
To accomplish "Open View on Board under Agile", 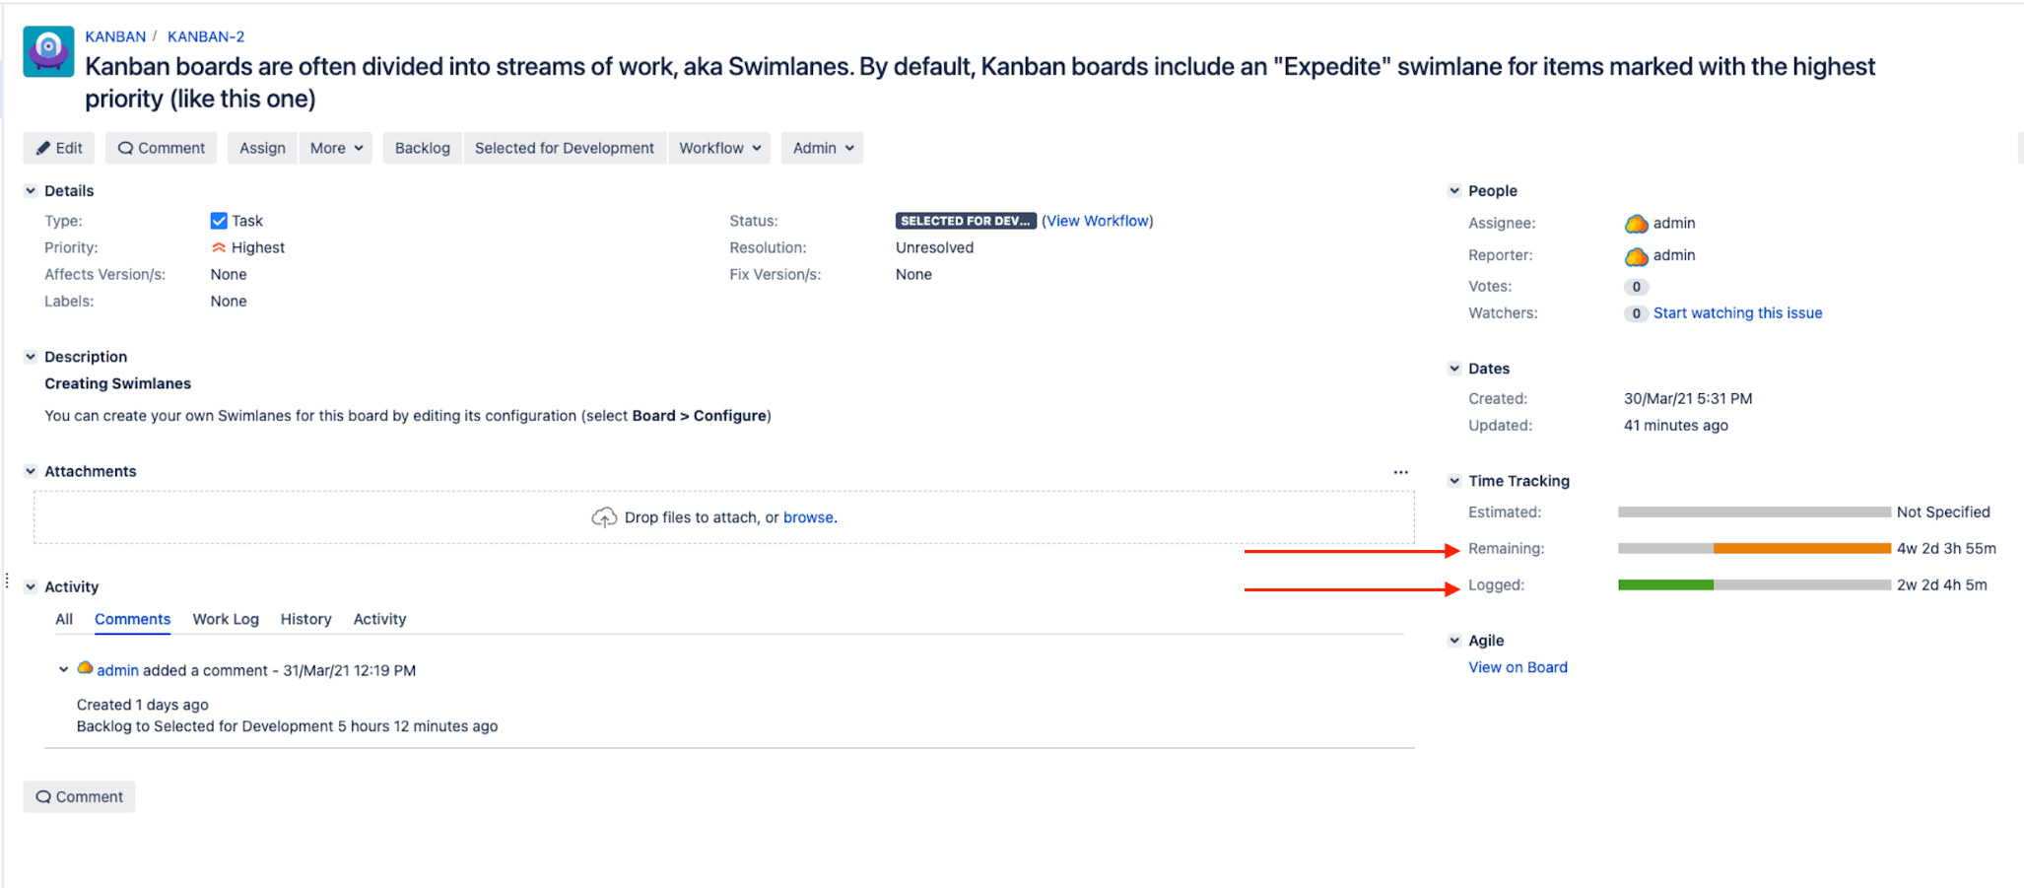I will pos(1518,667).
